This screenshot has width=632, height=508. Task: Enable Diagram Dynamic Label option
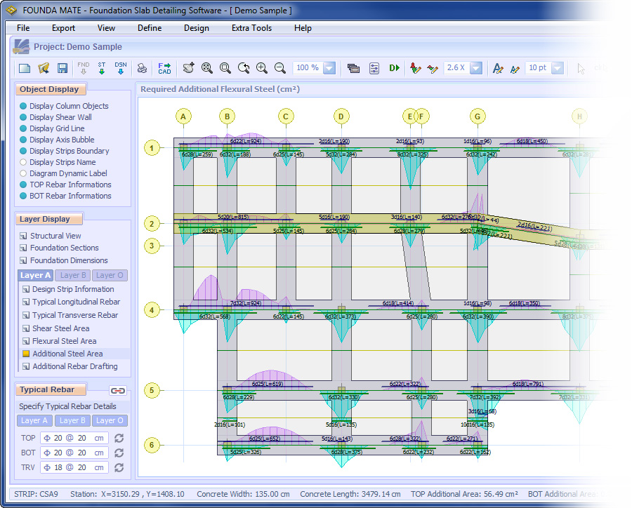[24, 173]
